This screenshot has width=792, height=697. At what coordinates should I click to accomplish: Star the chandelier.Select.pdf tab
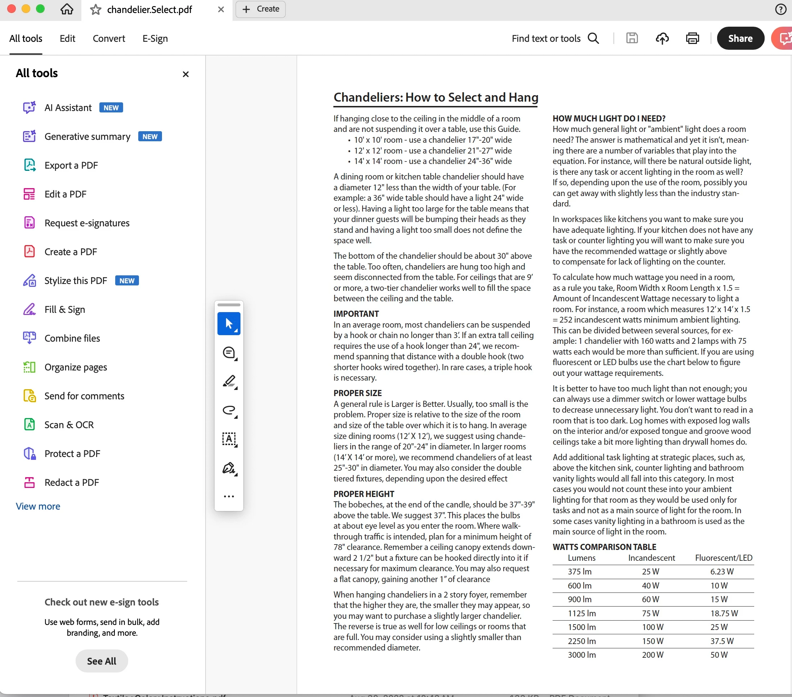click(95, 10)
